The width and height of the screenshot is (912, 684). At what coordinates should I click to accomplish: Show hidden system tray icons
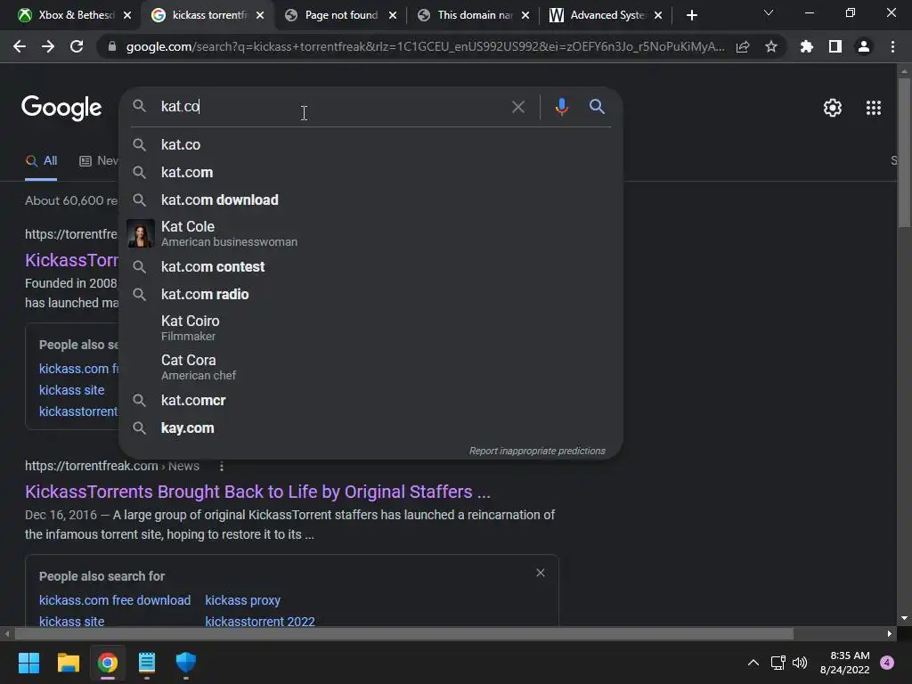[753, 663]
